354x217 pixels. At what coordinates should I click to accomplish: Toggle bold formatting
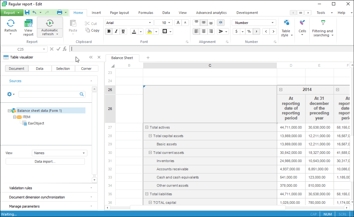[109, 31]
